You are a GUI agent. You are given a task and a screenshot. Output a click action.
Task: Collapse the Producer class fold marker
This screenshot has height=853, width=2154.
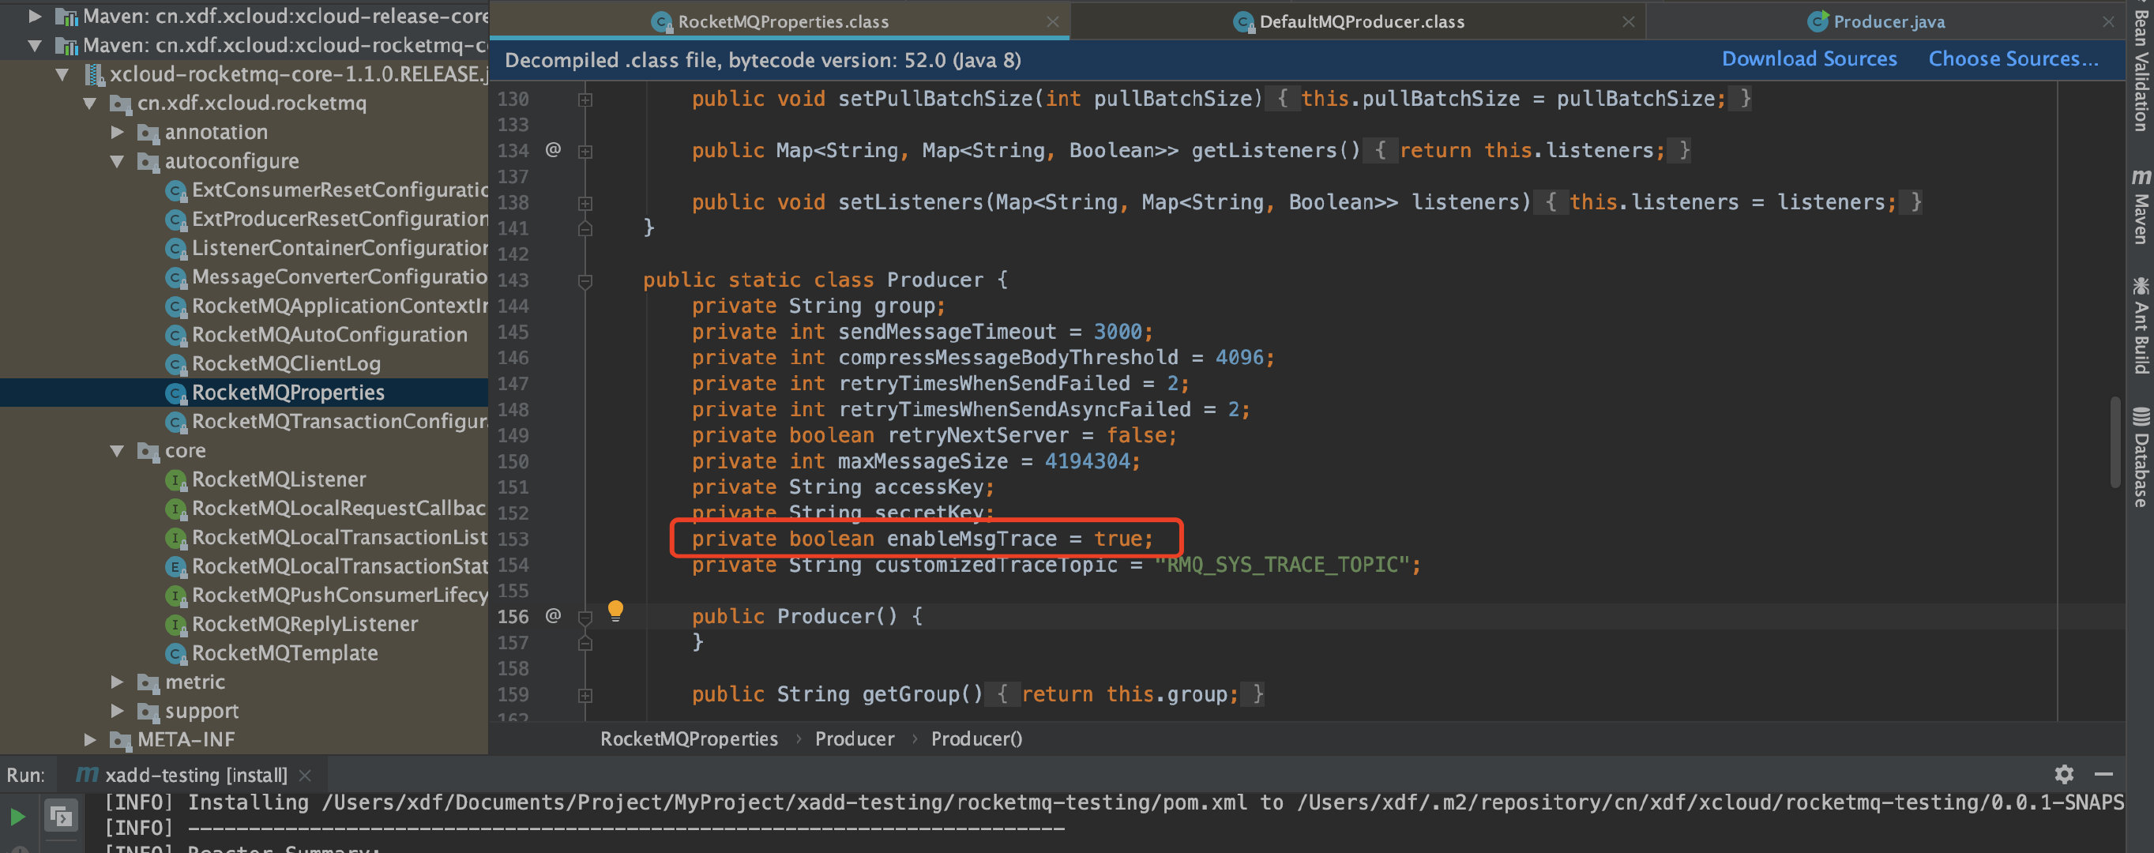tap(585, 280)
